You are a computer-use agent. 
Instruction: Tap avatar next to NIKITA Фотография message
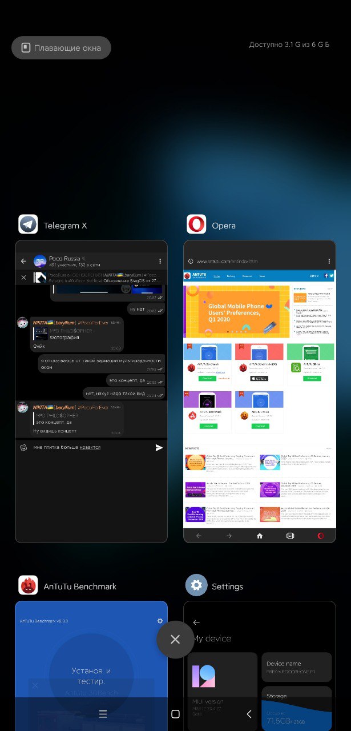(23, 323)
